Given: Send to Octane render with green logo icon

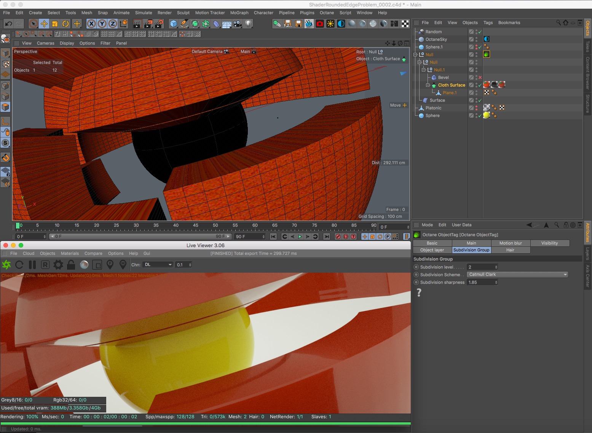Looking at the screenshot, I should pos(6,265).
